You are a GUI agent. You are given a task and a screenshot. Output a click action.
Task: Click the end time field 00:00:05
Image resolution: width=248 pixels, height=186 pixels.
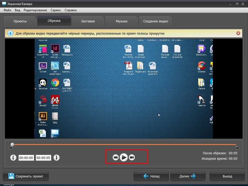[x=43, y=158]
